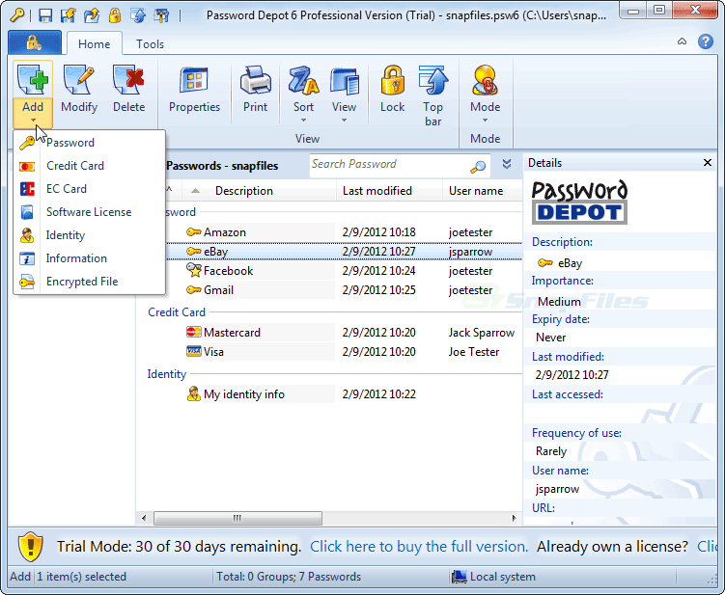Screen dimensions: 725x595
Task: Click the jsparrow user name value in Details
Action: coord(557,489)
